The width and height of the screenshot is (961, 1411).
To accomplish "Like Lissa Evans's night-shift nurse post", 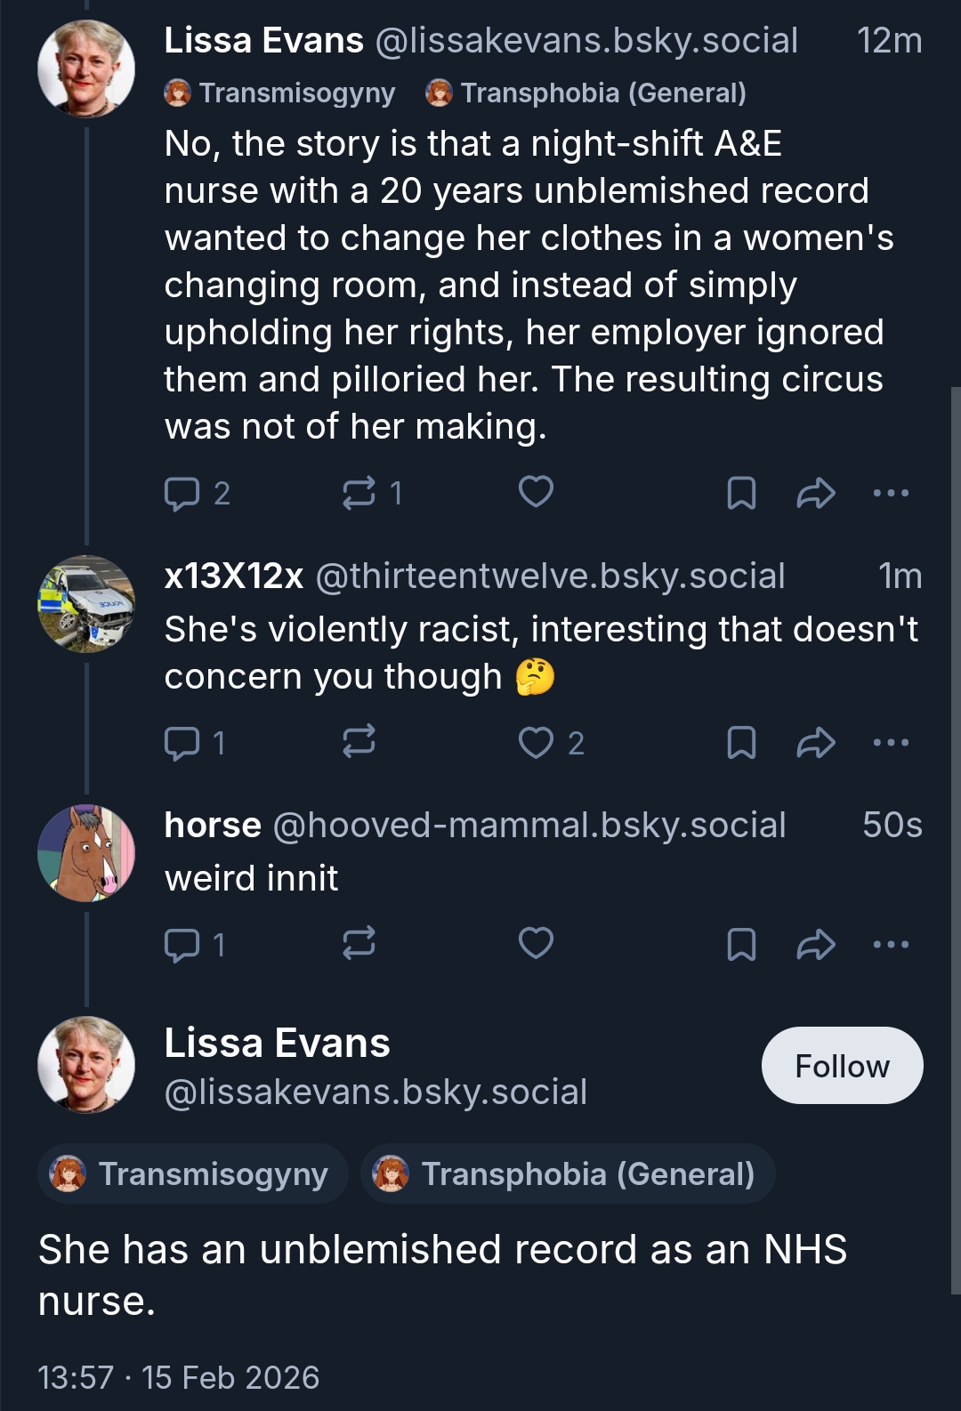I will (536, 492).
